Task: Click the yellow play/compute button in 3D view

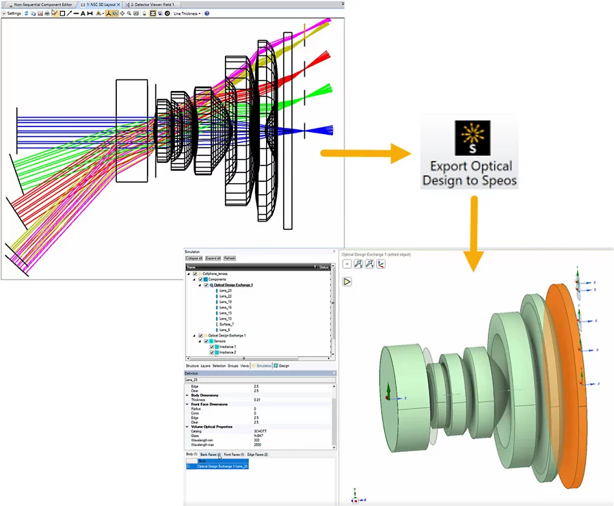Action: (347, 282)
